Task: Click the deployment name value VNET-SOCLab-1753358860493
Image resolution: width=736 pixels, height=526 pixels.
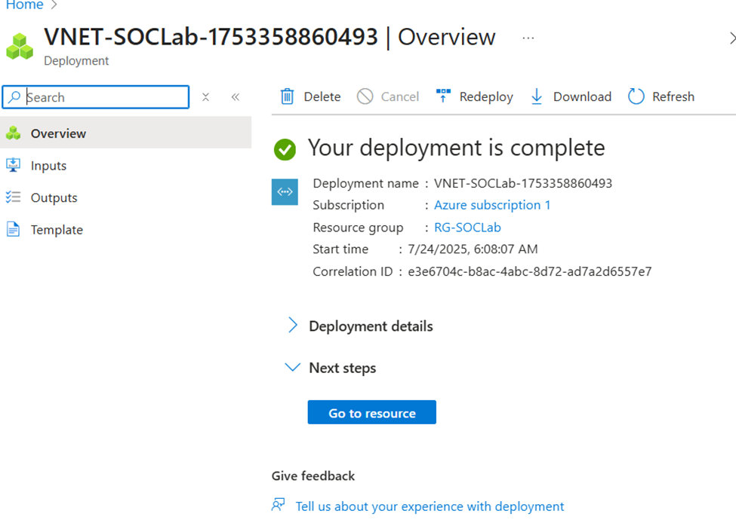Action: tap(523, 182)
